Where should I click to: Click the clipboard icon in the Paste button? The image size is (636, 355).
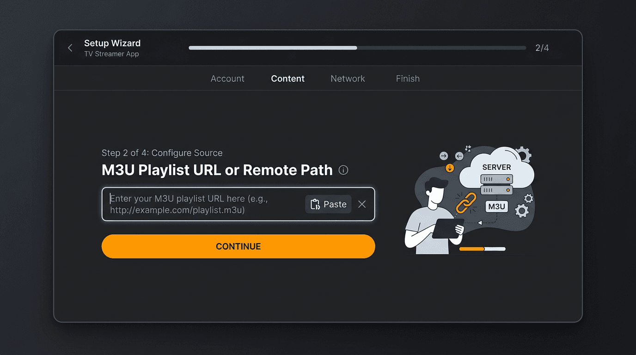click(315, 204)
